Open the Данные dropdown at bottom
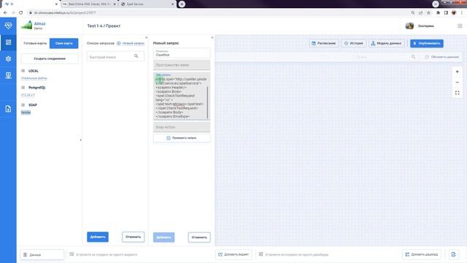This screenshot has width=467, height=263. click(42, 255)
